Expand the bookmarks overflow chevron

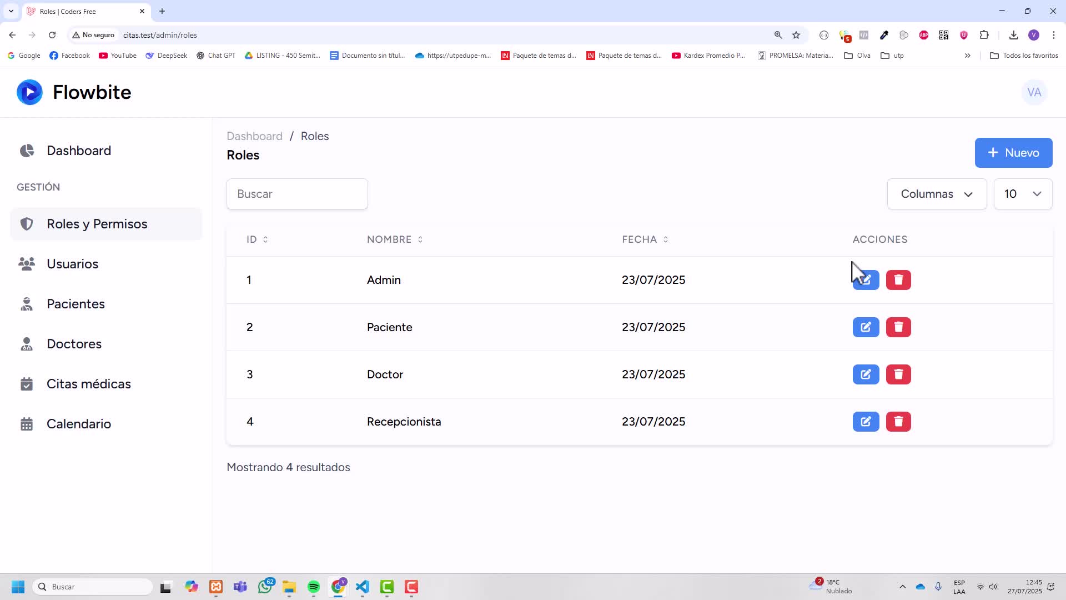click(967, 56)
